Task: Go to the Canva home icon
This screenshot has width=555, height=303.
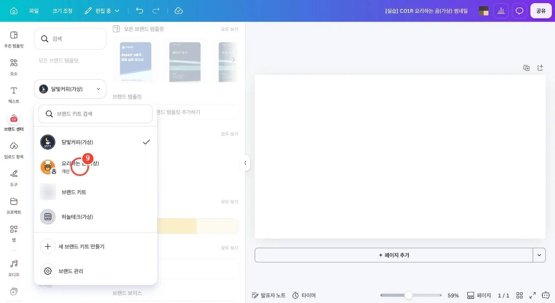Action: tap(14, 11)
